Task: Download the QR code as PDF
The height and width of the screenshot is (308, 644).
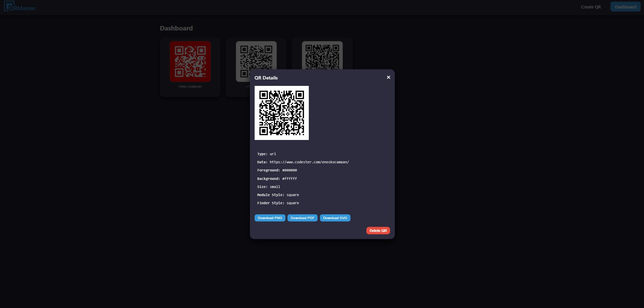Action: tap(302, 218)
